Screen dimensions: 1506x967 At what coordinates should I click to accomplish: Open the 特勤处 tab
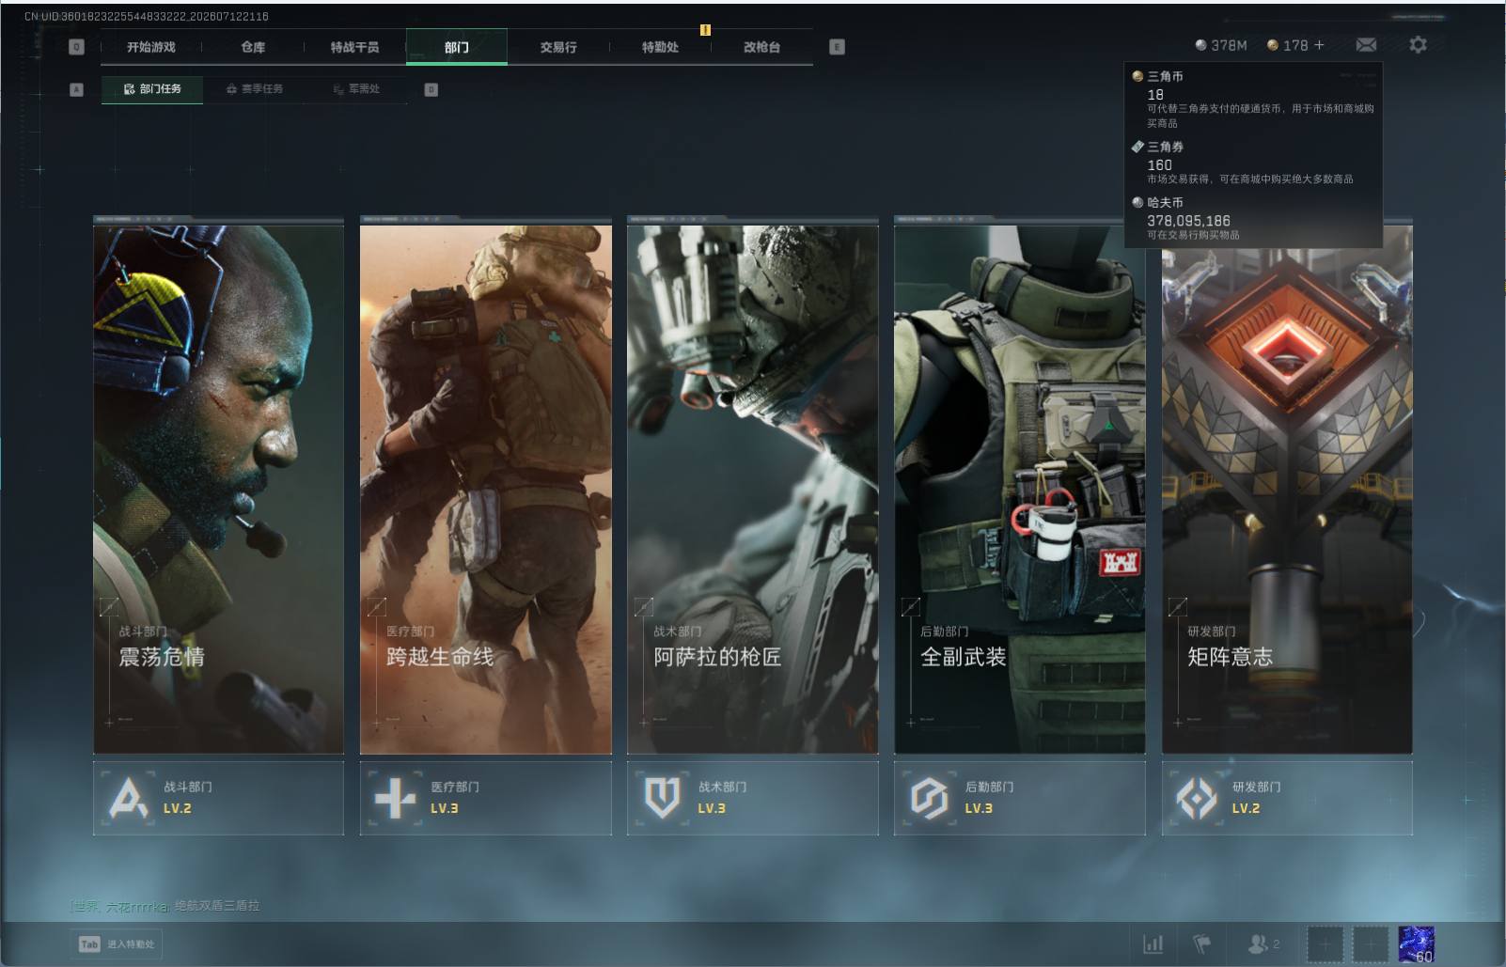coord(660,47)
